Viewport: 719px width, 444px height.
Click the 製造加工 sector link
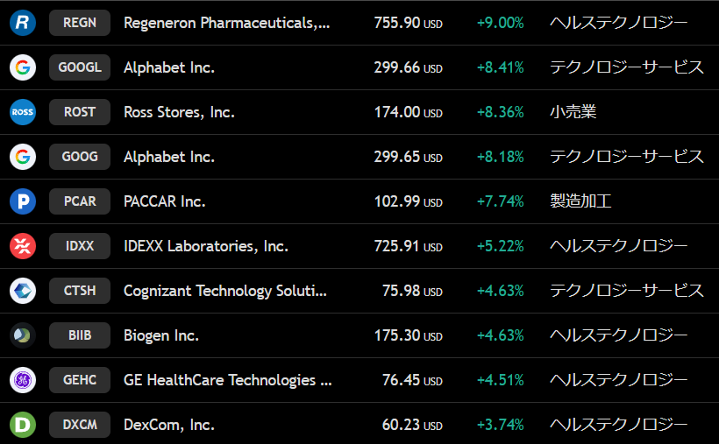point(580,201)
